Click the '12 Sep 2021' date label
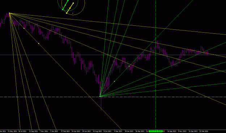Screen dimensions: 226x133 pyautogui.click(x=33, y=131)
